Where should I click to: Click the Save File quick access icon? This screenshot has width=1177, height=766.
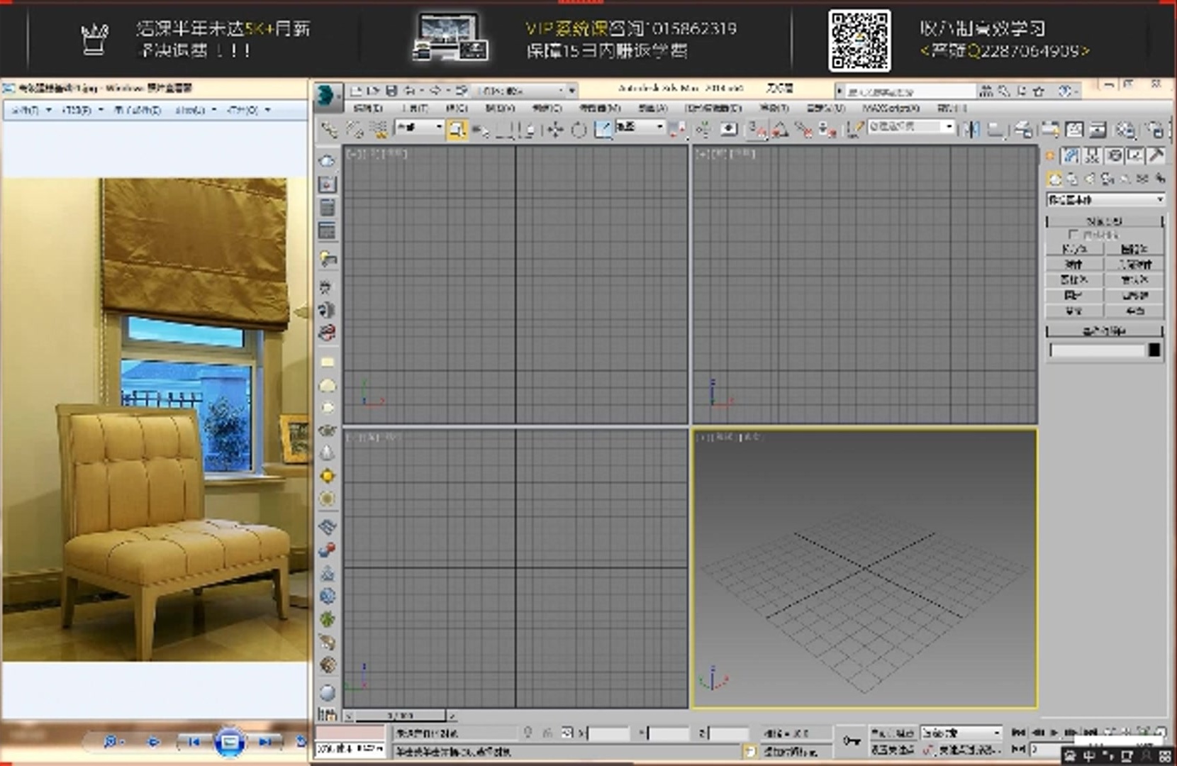pos(391,91)
